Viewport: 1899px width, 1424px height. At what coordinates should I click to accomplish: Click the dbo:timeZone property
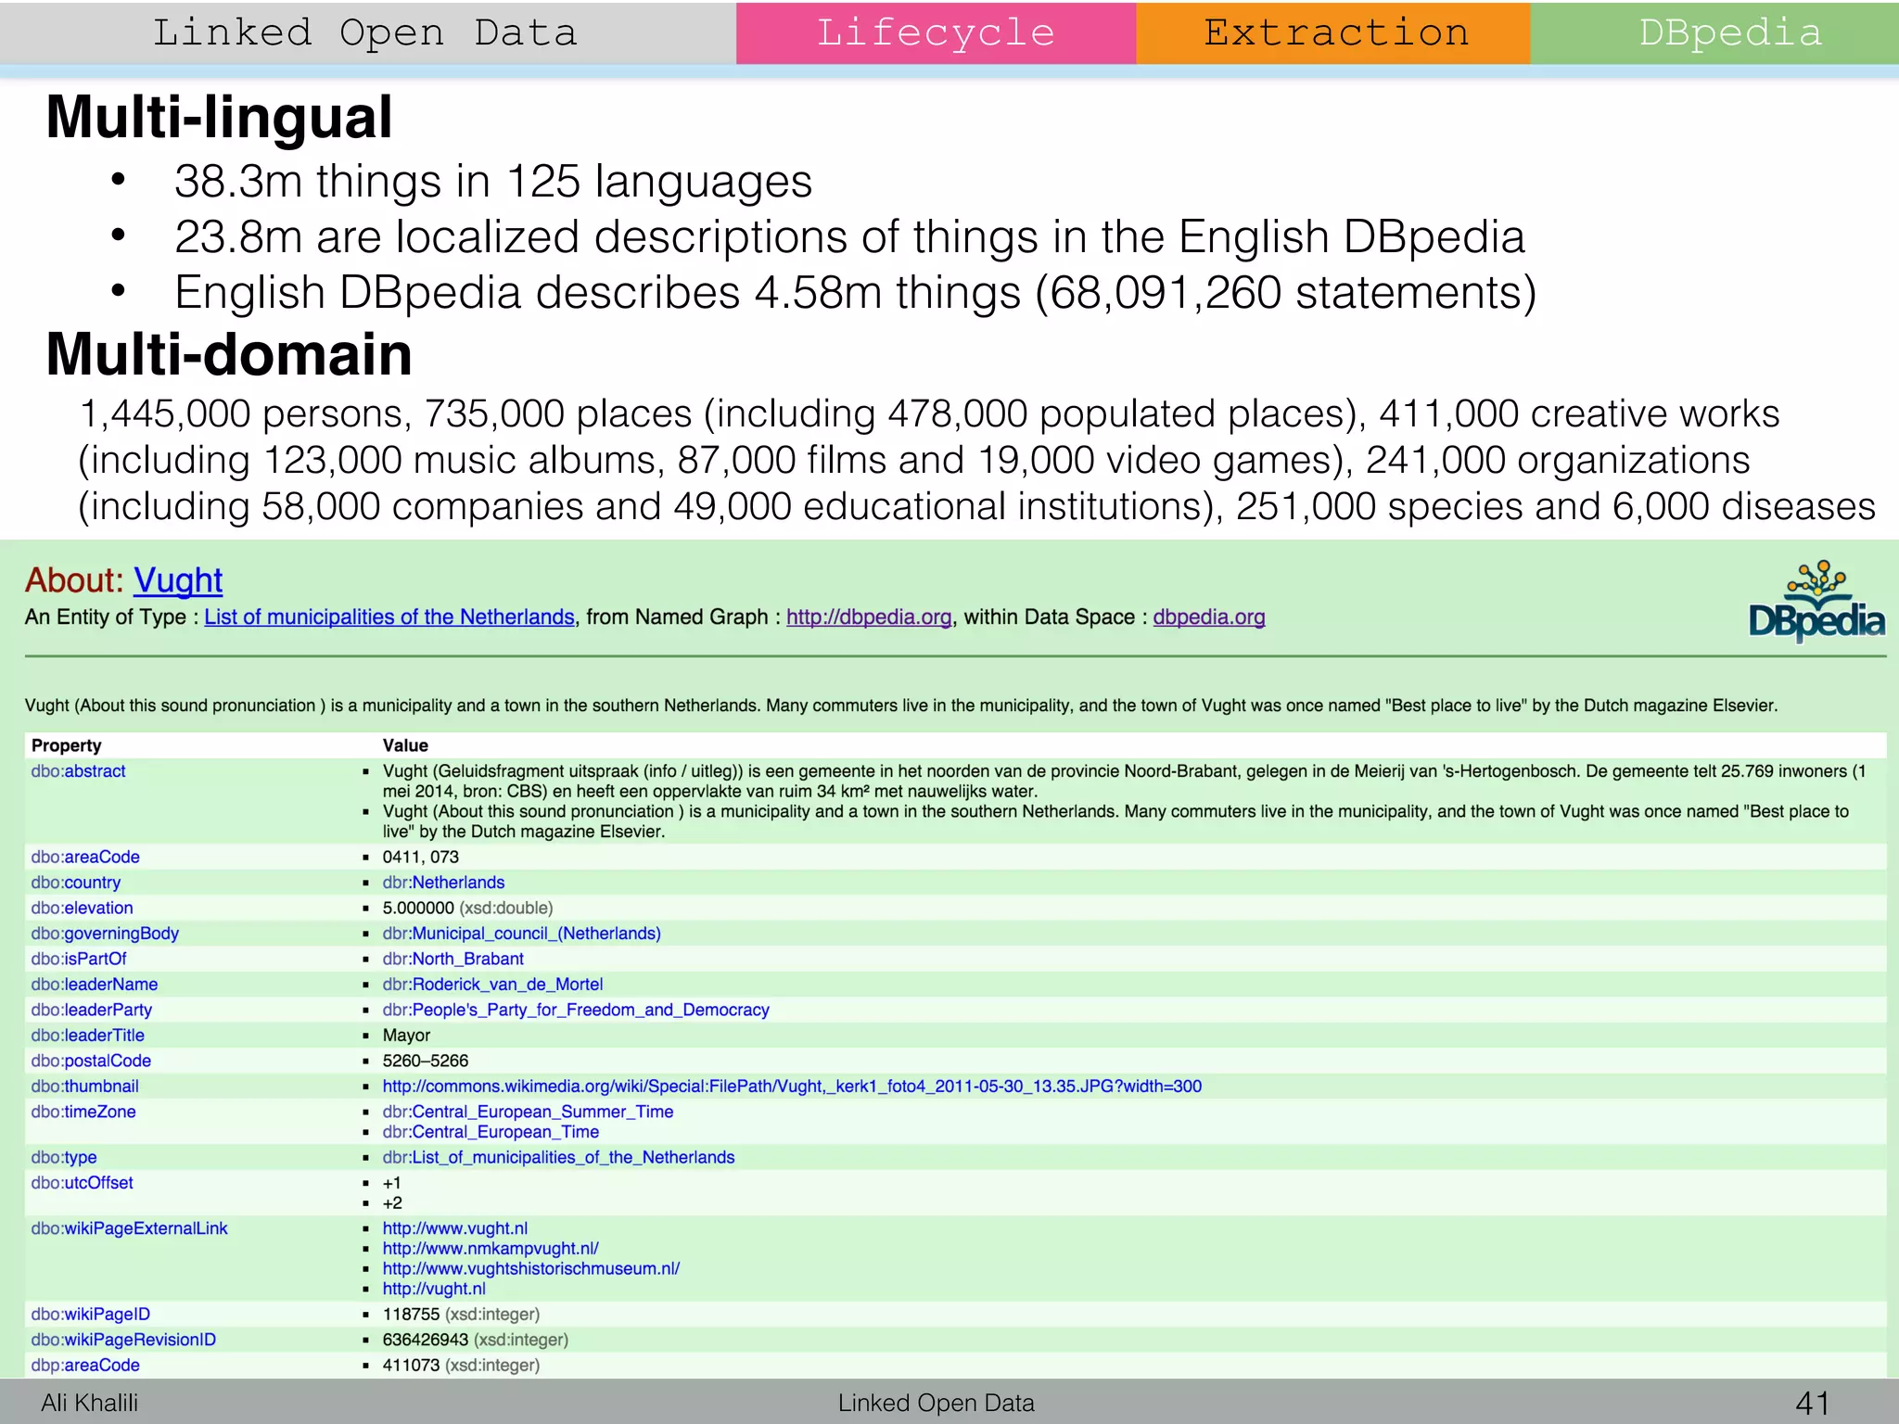pyautogui.click(x=83, y=1112)
